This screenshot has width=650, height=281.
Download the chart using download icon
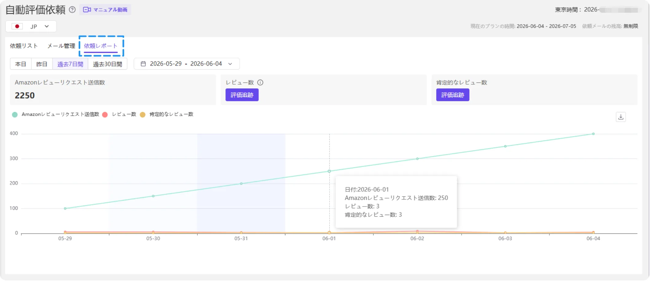point(621,117)
